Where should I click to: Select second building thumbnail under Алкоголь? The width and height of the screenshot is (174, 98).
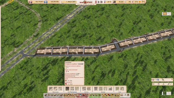89,89
